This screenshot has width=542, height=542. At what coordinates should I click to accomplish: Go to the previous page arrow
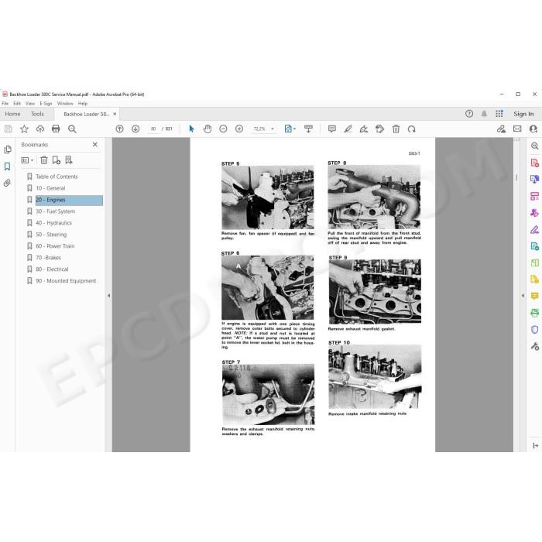119,129
